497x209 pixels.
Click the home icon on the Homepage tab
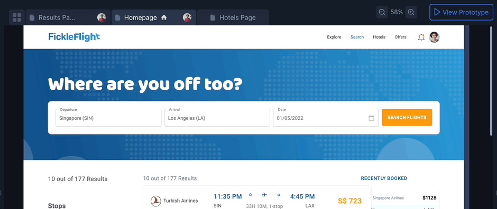tap(164, 18)
